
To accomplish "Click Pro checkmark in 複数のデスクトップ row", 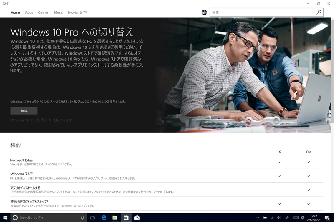I will 309,204.
